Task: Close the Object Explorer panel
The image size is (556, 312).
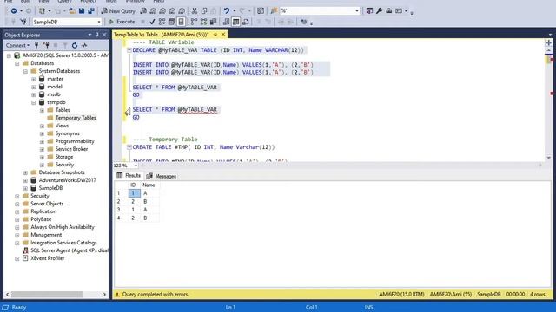Action: tap(104, 35)
